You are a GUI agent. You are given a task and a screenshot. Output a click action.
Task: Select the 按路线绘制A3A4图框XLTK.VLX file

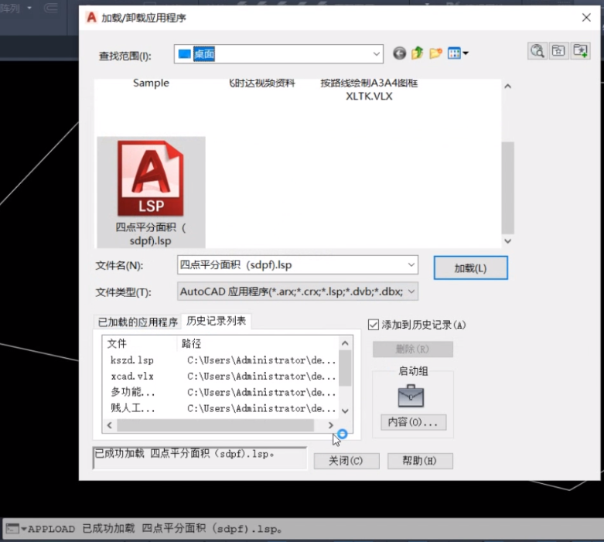[x=369, y=90]
